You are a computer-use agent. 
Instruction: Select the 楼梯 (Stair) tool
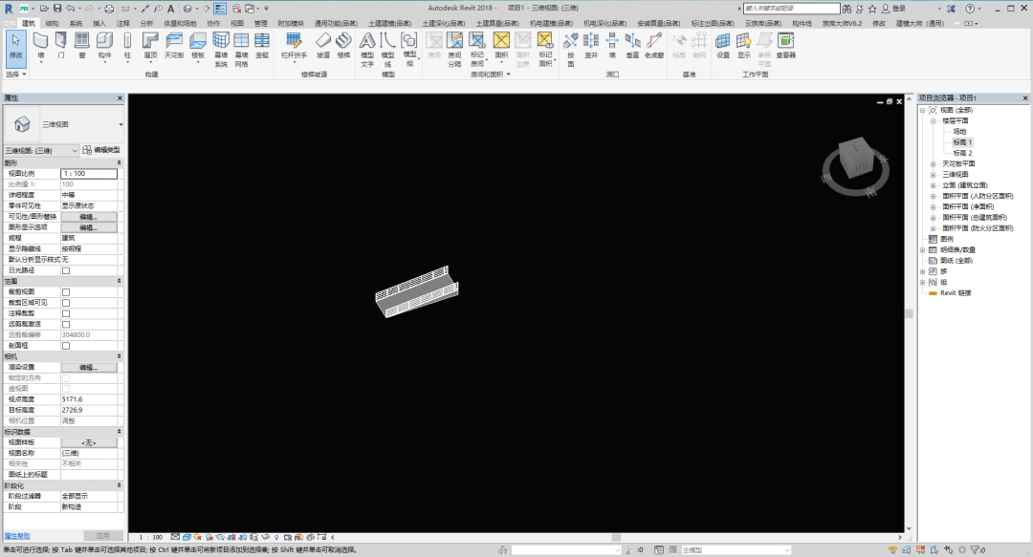(x=343, y=46)
